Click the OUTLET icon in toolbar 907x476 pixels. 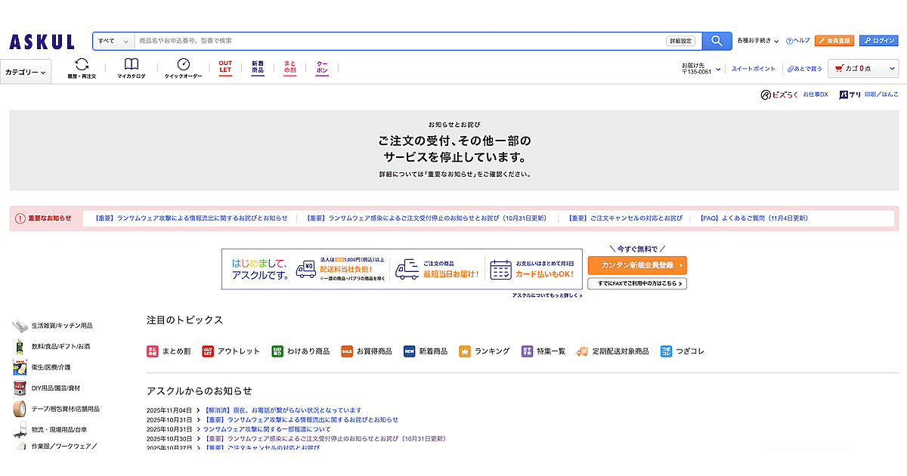225,67
